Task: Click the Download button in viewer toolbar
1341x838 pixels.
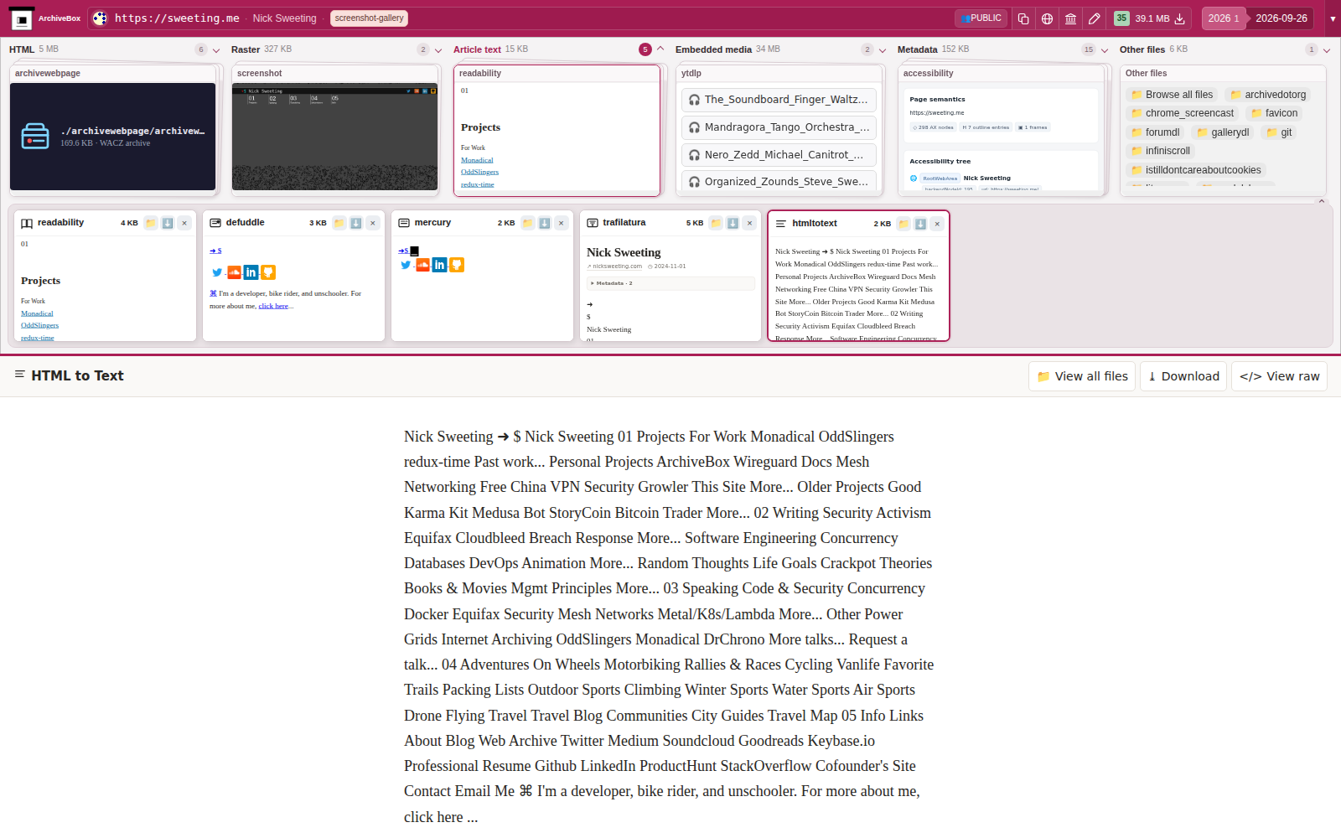Action: point(1183,376)
